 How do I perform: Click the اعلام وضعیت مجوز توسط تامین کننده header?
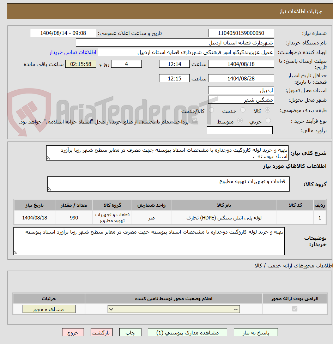pos(174,298)
